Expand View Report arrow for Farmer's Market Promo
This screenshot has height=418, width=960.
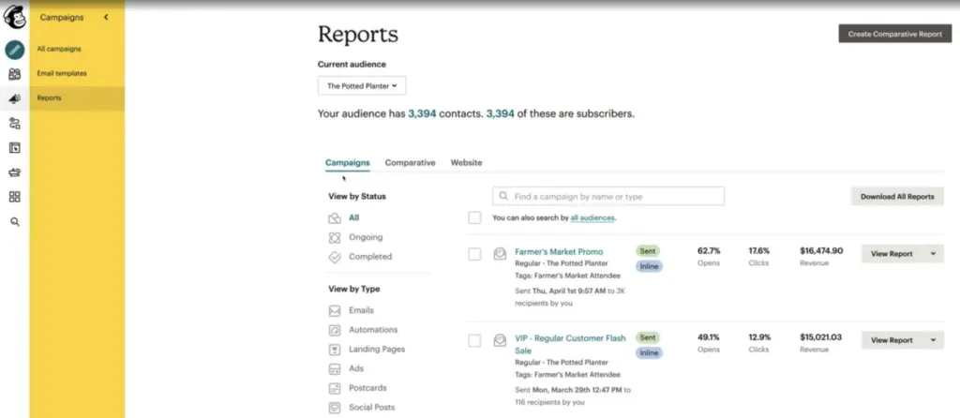tap(933, 254)
